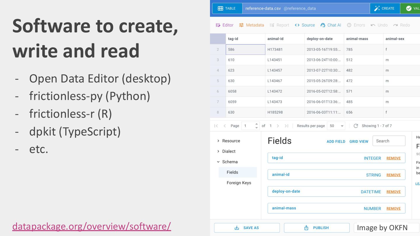420x236 pixels.
Task: Open the Report tab
Action: 279,25
